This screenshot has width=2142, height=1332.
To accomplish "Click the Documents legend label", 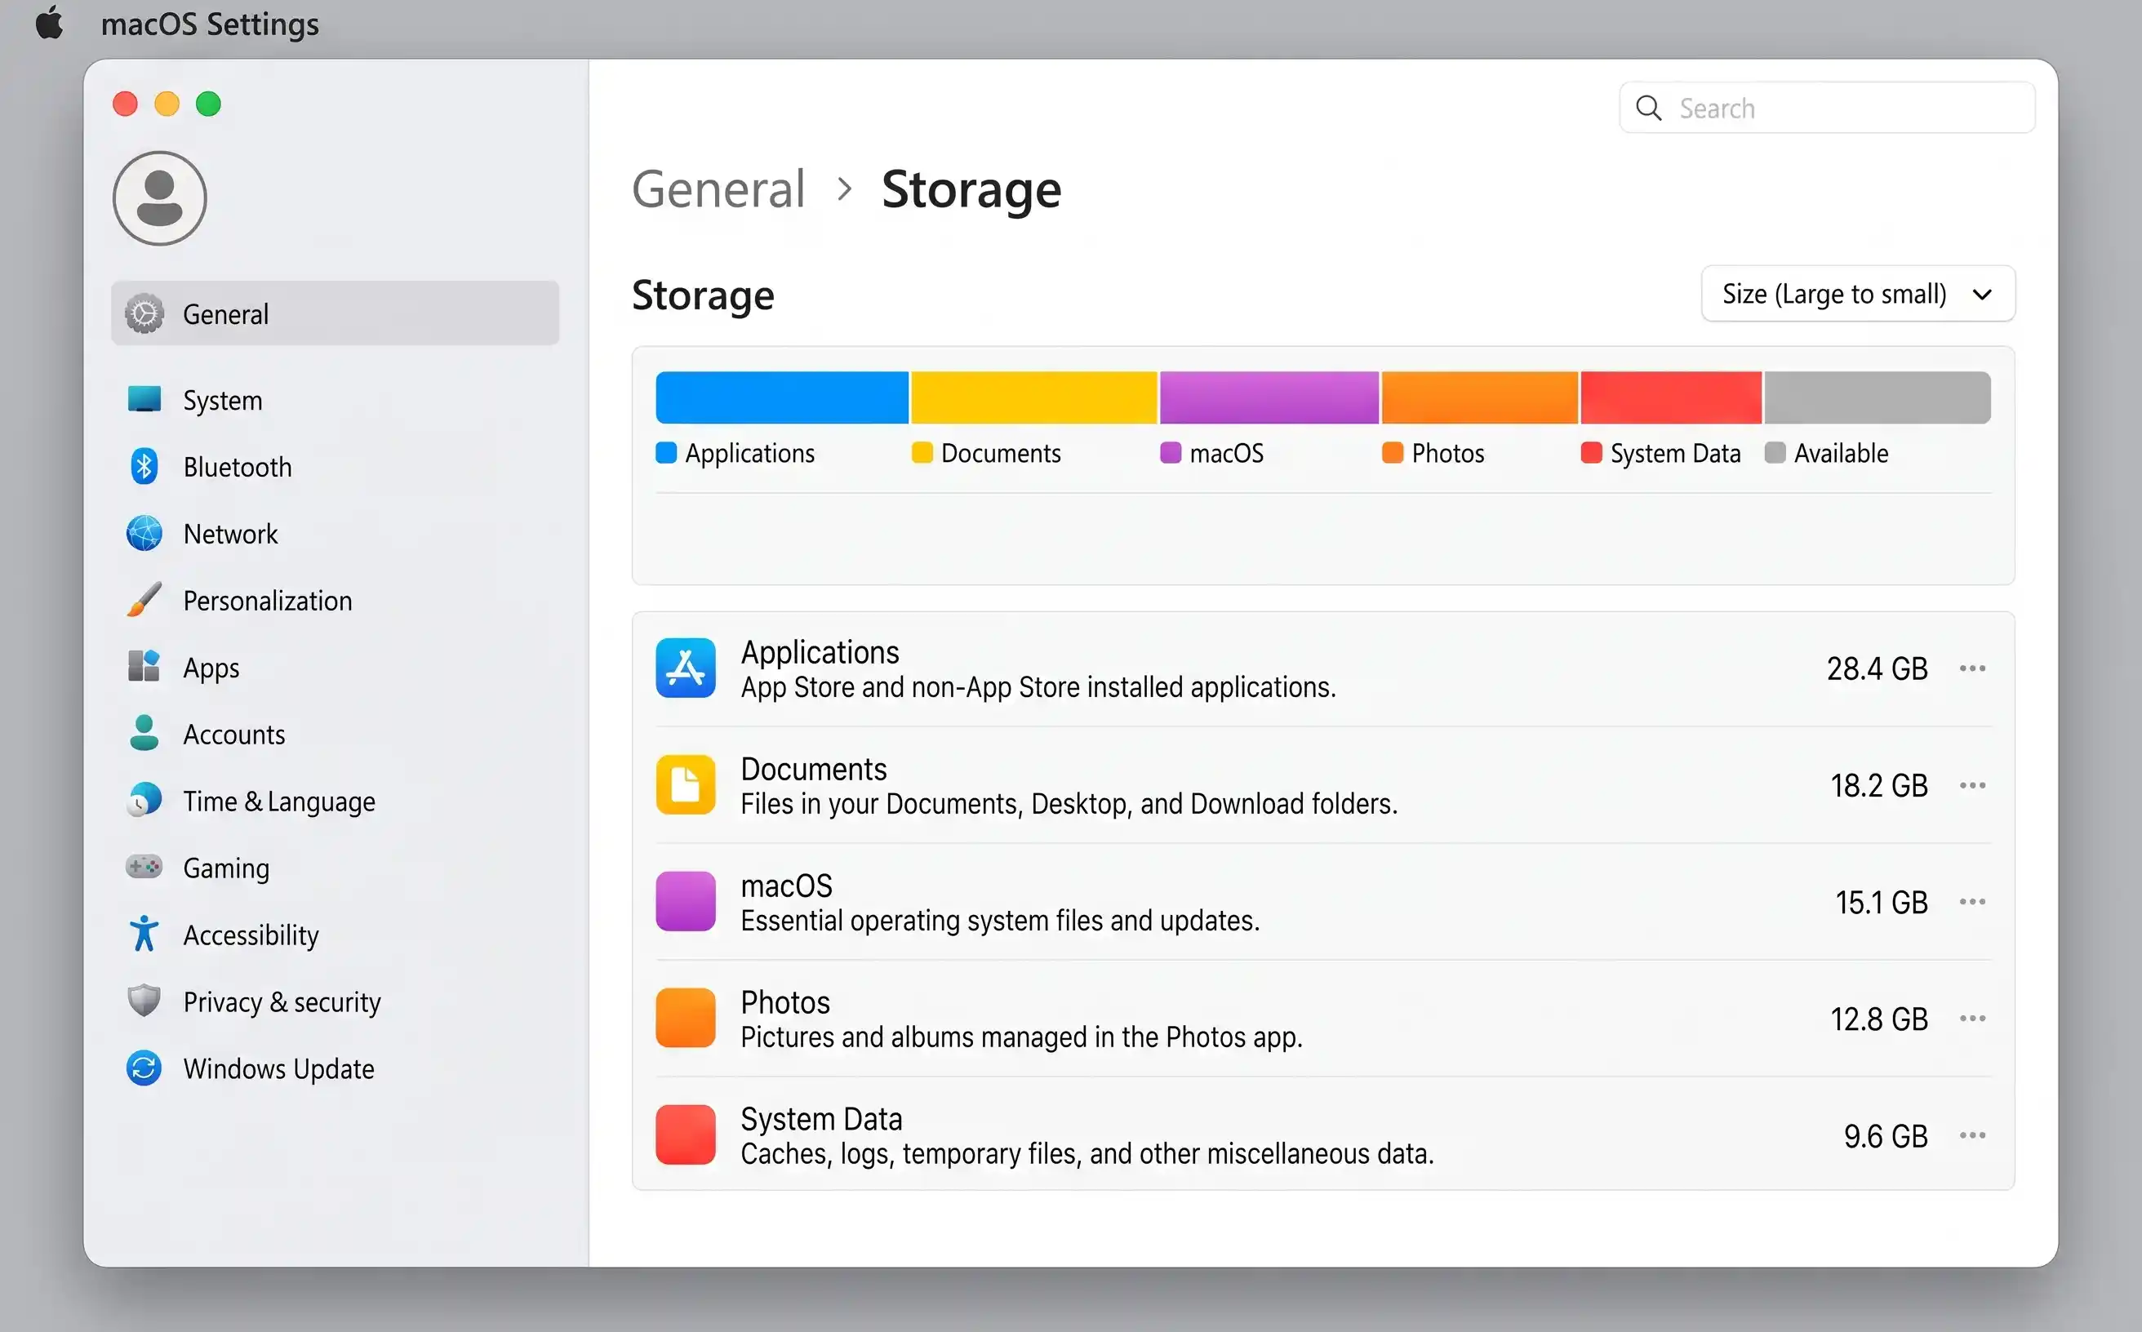I will pos(1001,453).
